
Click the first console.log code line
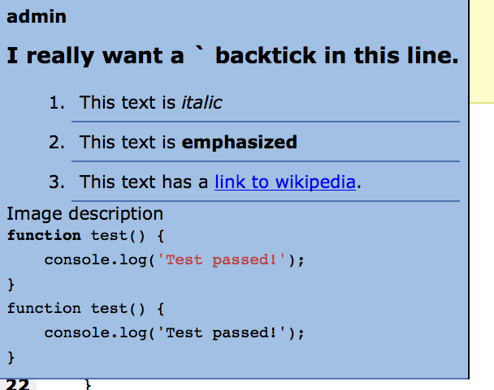(x=174, y=260)
